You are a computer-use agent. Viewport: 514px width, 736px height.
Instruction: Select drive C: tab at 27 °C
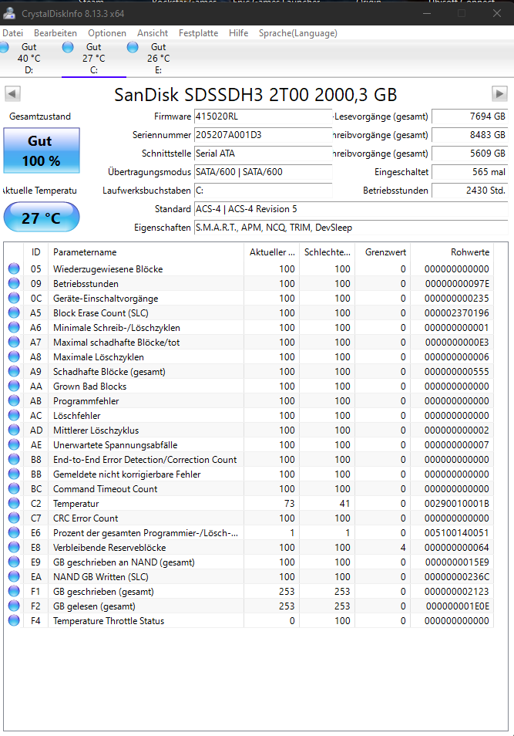(x=93, y=58)
